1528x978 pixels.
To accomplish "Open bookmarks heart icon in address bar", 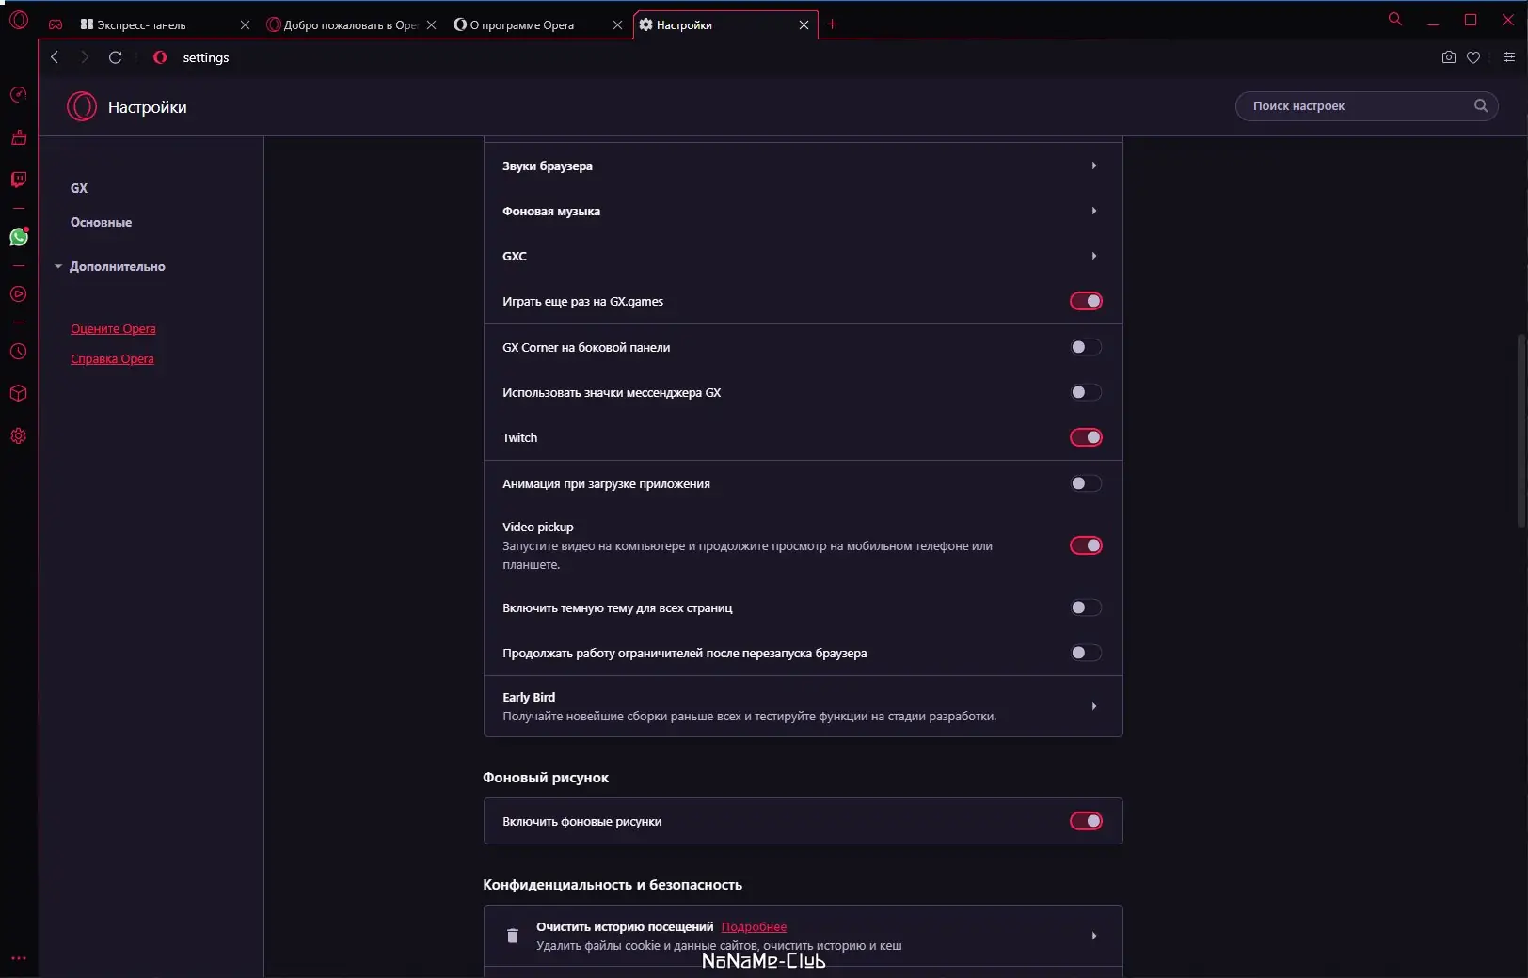I will click(x=1473, y=57).
